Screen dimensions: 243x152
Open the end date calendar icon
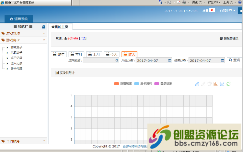(223, 60)
